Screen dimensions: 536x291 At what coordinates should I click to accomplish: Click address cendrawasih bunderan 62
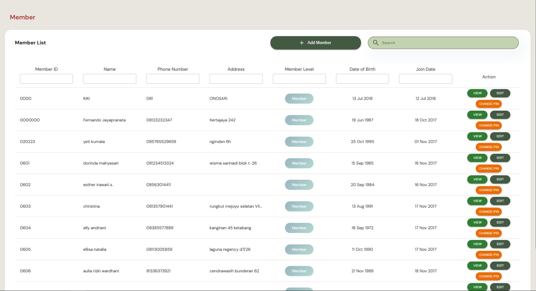[234, 271]
